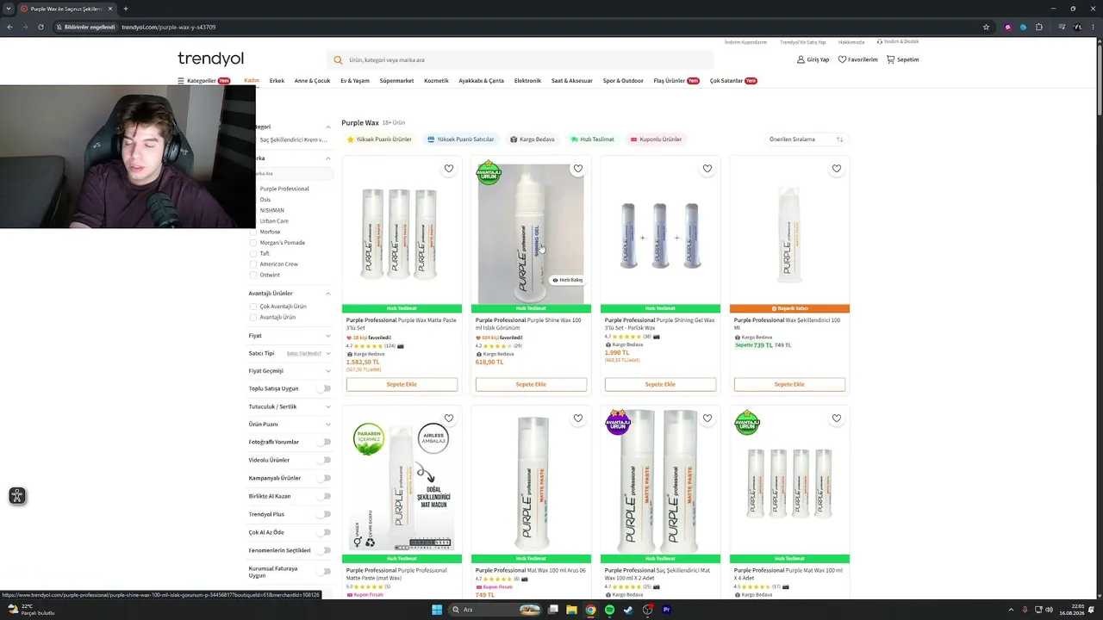
Task: Toggle Fotoğraflı Yorumlar switch
Action: [x=325, y=442]
